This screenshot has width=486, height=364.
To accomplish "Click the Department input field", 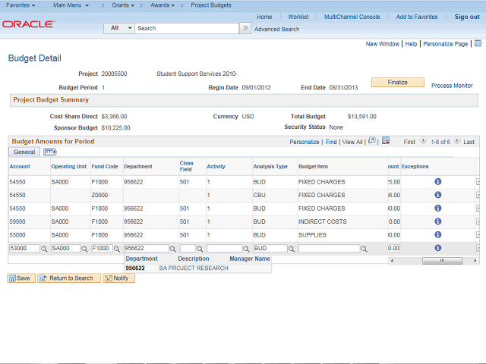I will pyautogui.click(x=144, y=249).
